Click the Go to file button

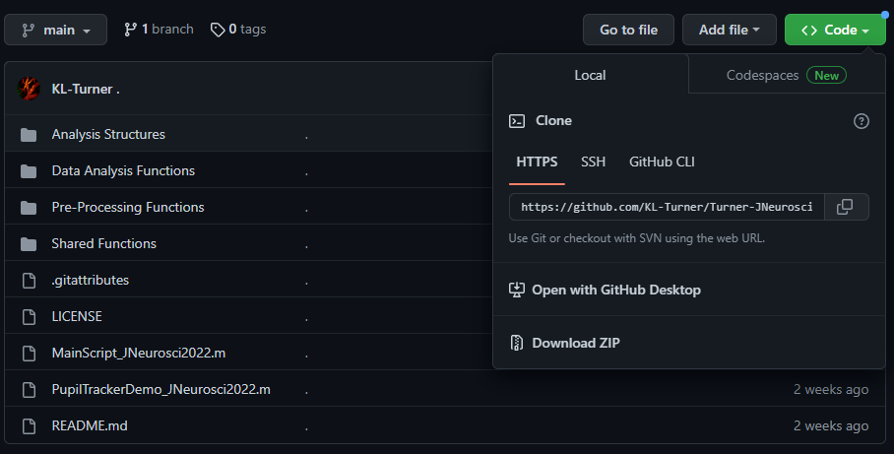coord(628,30)
